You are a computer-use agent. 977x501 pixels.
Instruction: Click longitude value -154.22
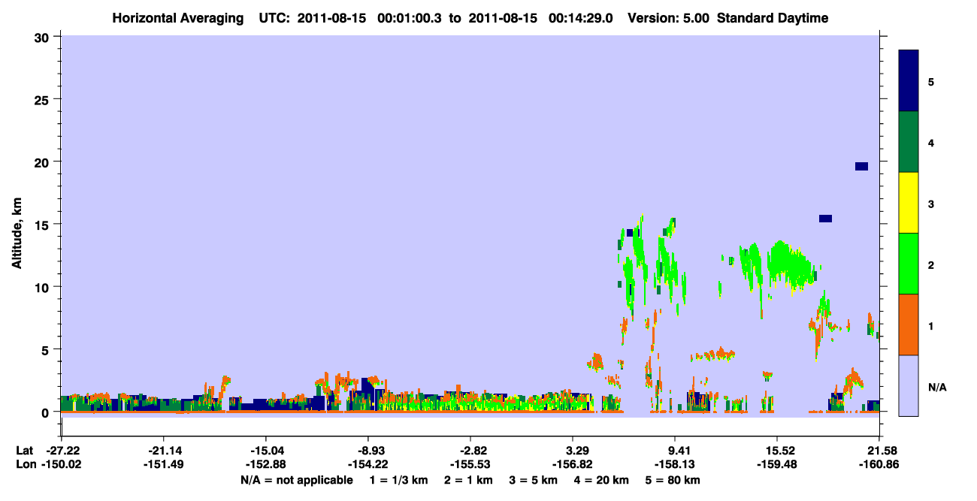(x=368, y=464)
